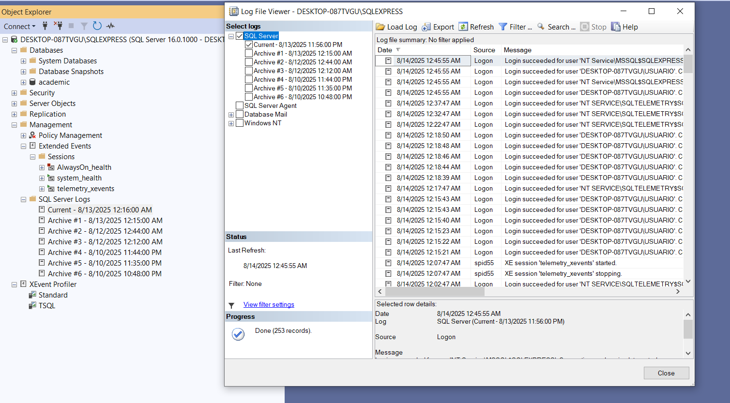Check the SQL Server Agent log checkbox
The image size is (730, 403).
click(x=239, y=105)
